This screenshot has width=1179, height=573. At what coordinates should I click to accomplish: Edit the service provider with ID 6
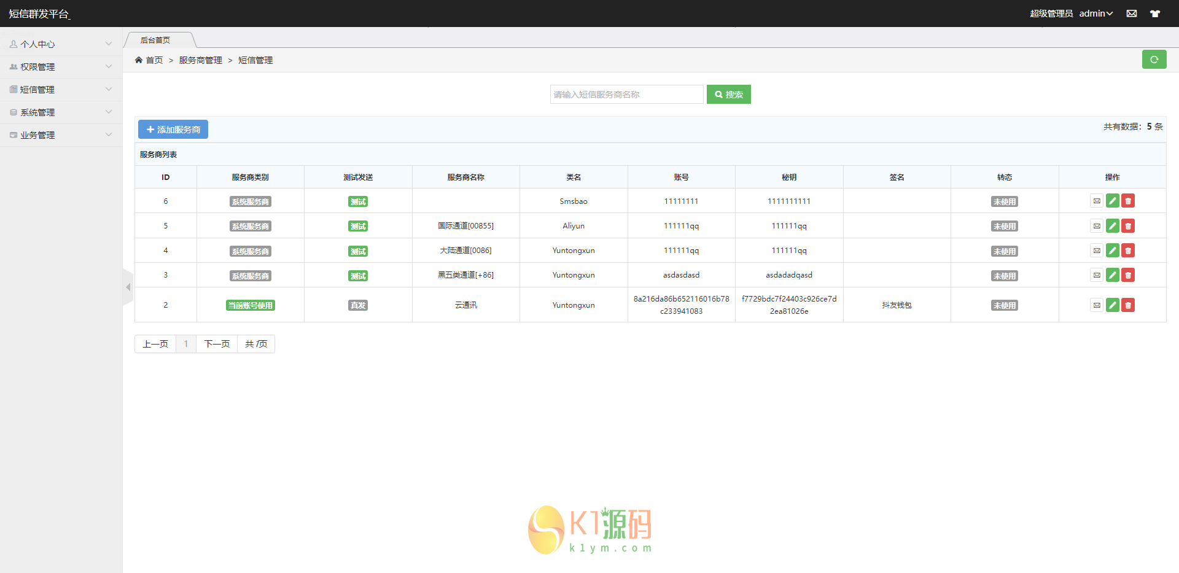pos(1113,201)
